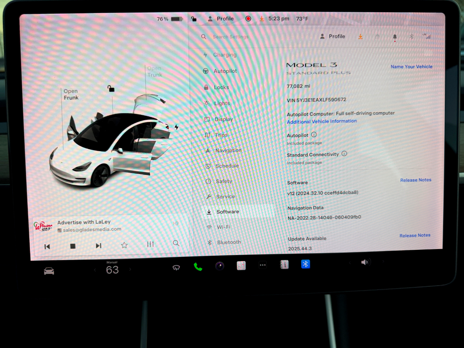Increase cabin temperature with right chevron
Viewport: 464px width, 348px height.
point(130,269)
